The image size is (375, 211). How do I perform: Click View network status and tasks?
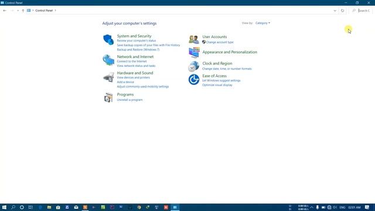point(136,66)
